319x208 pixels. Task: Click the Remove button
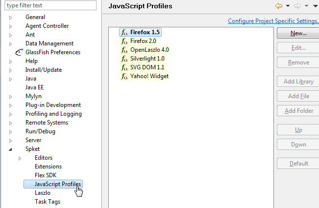298,62
